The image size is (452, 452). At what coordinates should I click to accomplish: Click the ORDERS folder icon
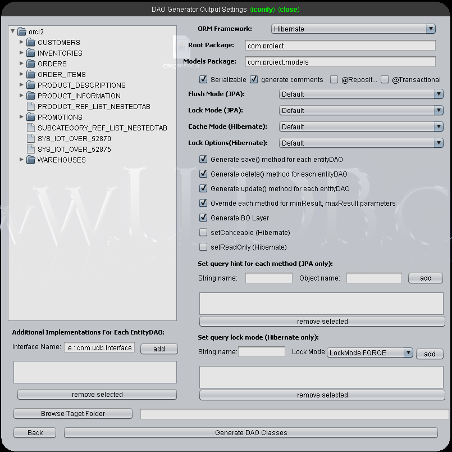30,64
